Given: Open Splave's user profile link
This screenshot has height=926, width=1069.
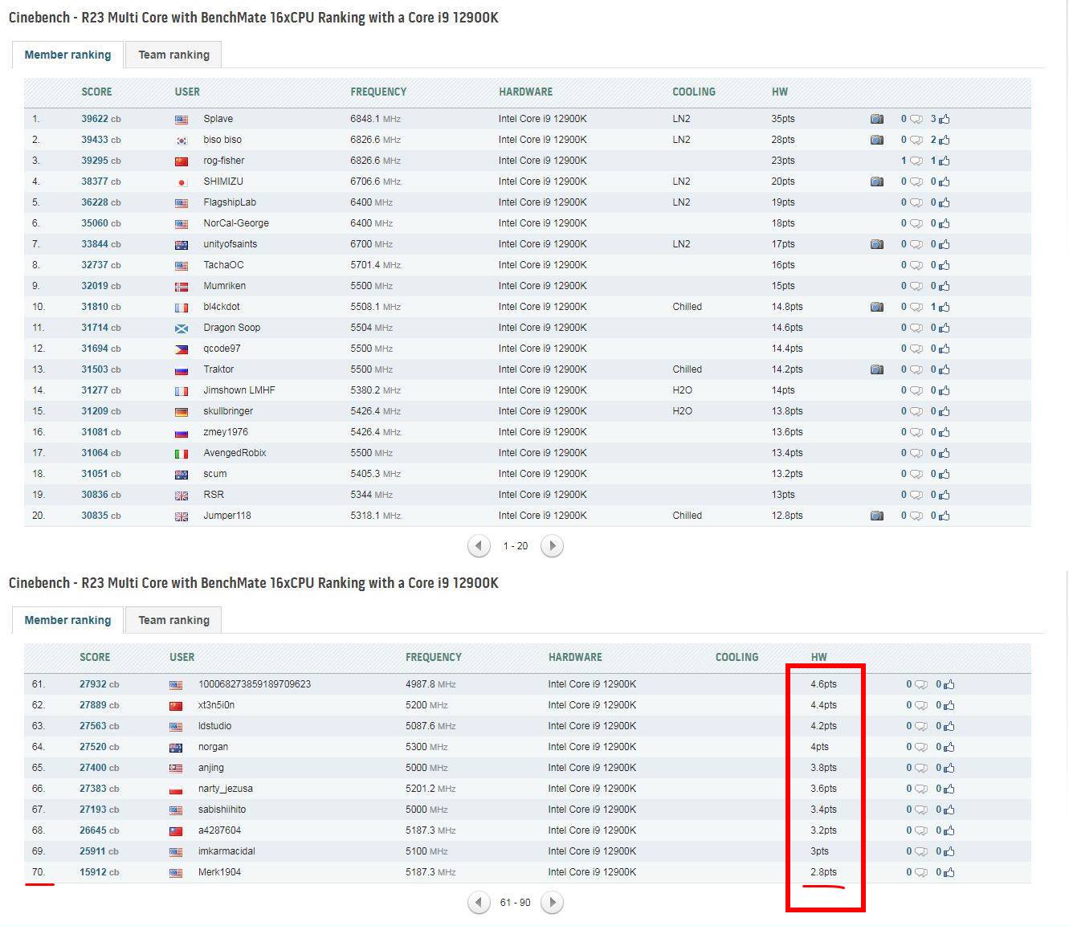Looking at the screenshot, I should click(x=218, y=119).
